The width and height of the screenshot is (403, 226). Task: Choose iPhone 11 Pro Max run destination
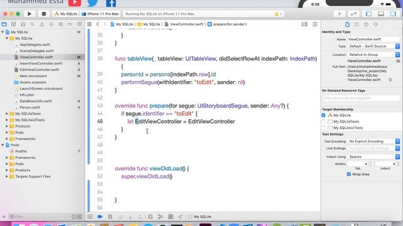100,14
